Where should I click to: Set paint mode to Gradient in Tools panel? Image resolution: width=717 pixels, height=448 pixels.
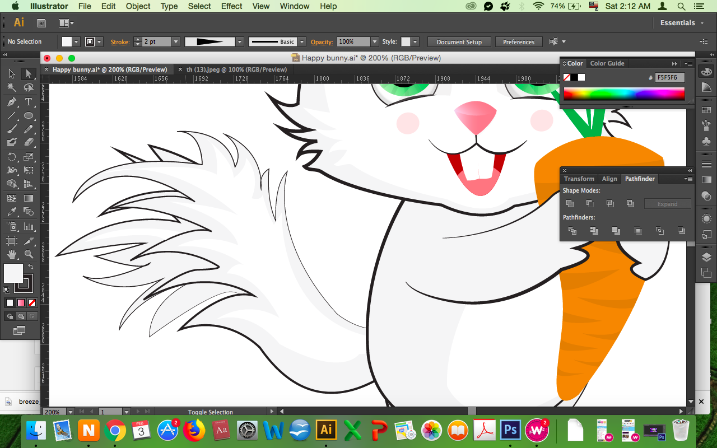tap(21, 303)
